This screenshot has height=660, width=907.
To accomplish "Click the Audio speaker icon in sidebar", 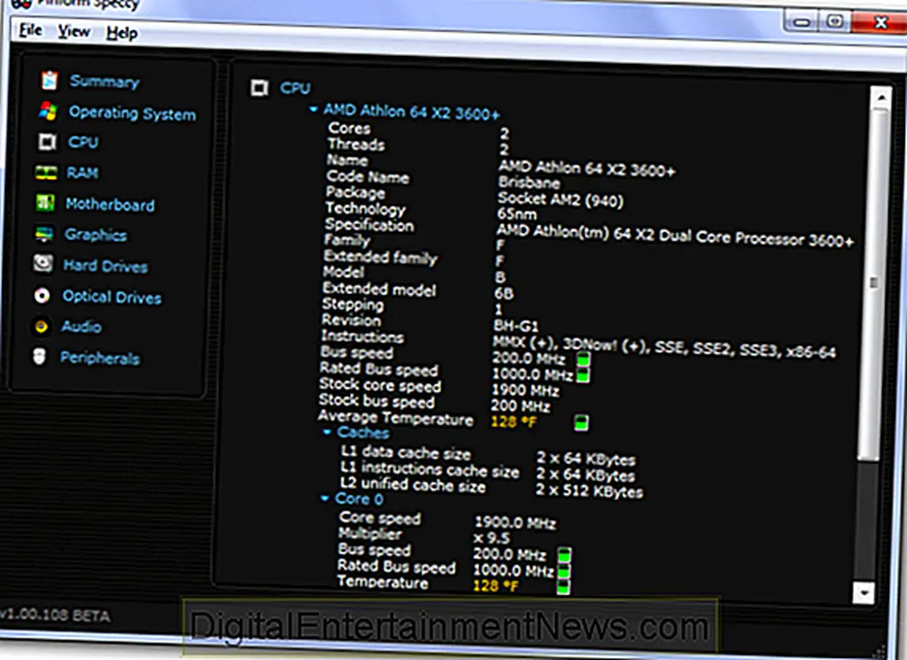I will point(41,326).
